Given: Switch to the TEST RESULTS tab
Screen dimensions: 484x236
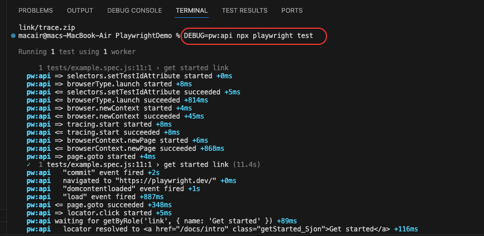Looking at the screenshot, I should coord(245,10).
